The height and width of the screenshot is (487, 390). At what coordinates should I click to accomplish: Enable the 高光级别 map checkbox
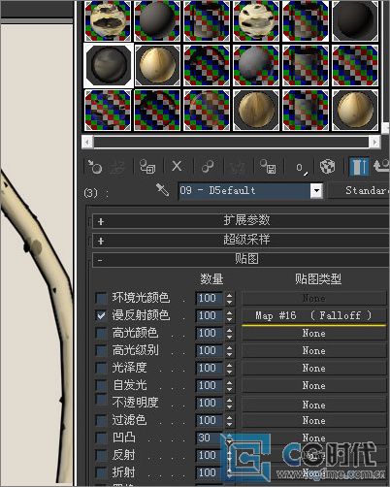[x=101, y=350]
